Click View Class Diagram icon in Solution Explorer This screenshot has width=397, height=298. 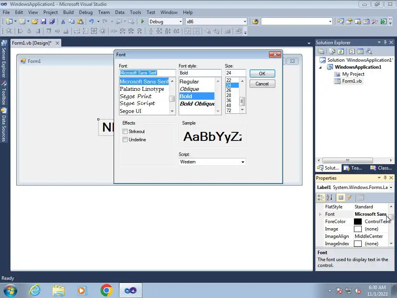click(369, 52)
